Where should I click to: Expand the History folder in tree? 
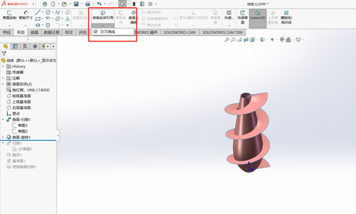click(x=3, y=66)
